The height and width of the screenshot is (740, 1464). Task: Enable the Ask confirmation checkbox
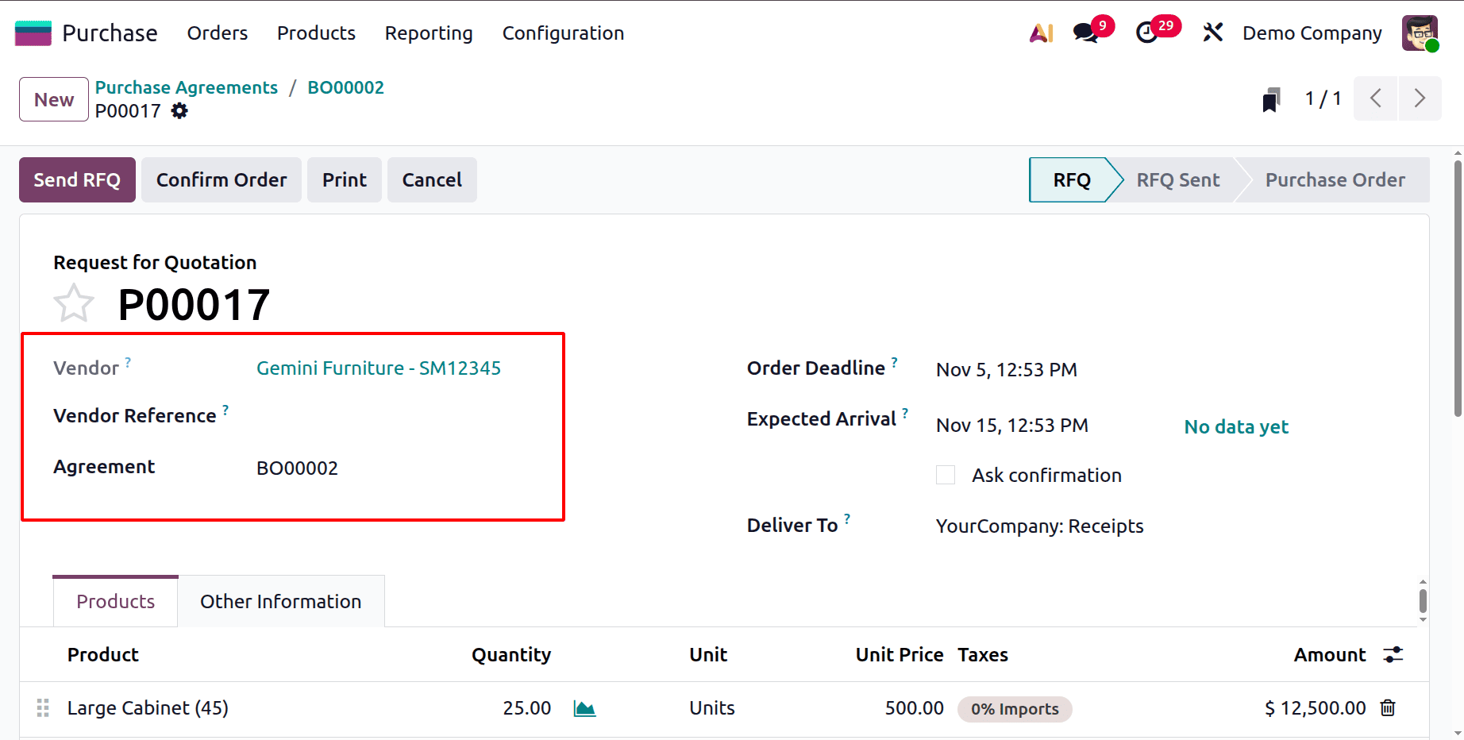point(945,474)
